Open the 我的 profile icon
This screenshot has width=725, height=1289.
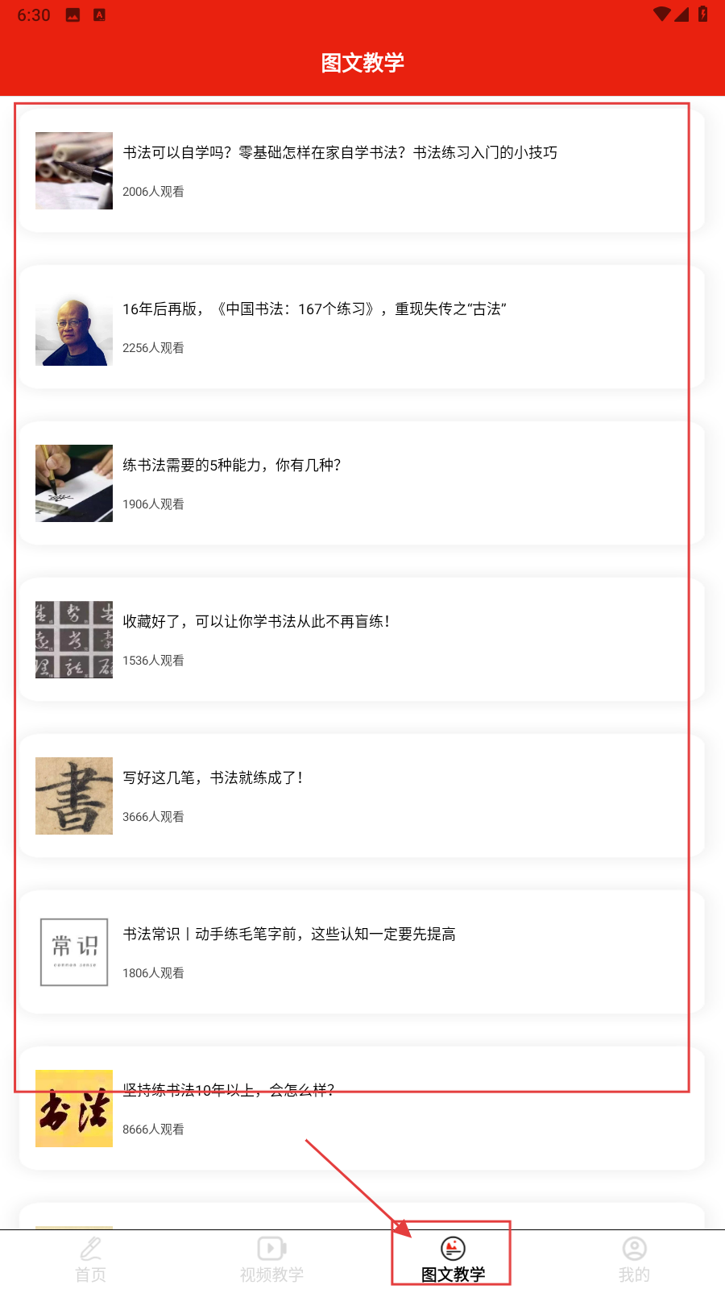634,1249
